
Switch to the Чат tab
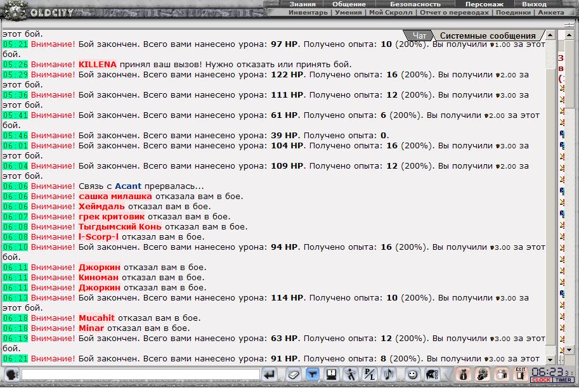click(x=419, y=36)
